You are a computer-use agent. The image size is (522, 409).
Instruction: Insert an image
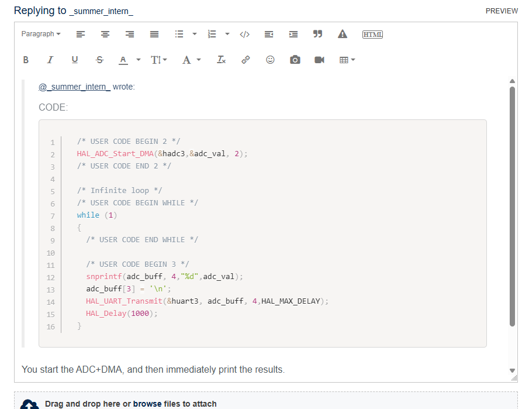click(x=295, y=59)
